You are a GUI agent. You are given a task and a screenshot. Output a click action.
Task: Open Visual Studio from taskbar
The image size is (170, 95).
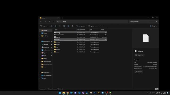coord(83,93)
